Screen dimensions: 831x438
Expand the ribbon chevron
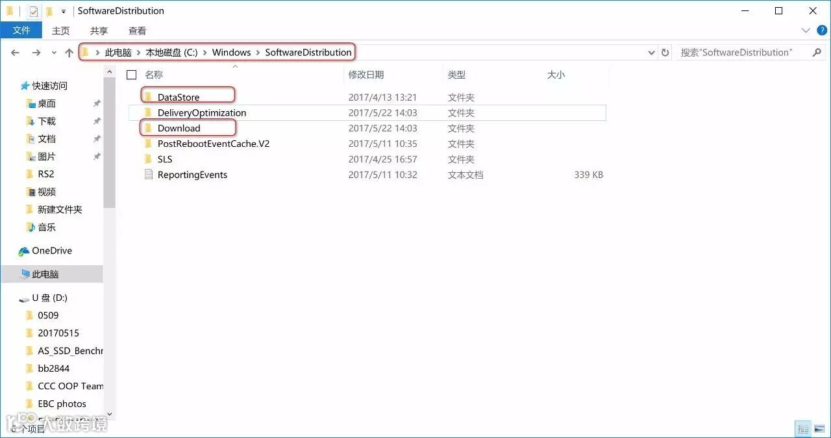click(x=806, y=31)
